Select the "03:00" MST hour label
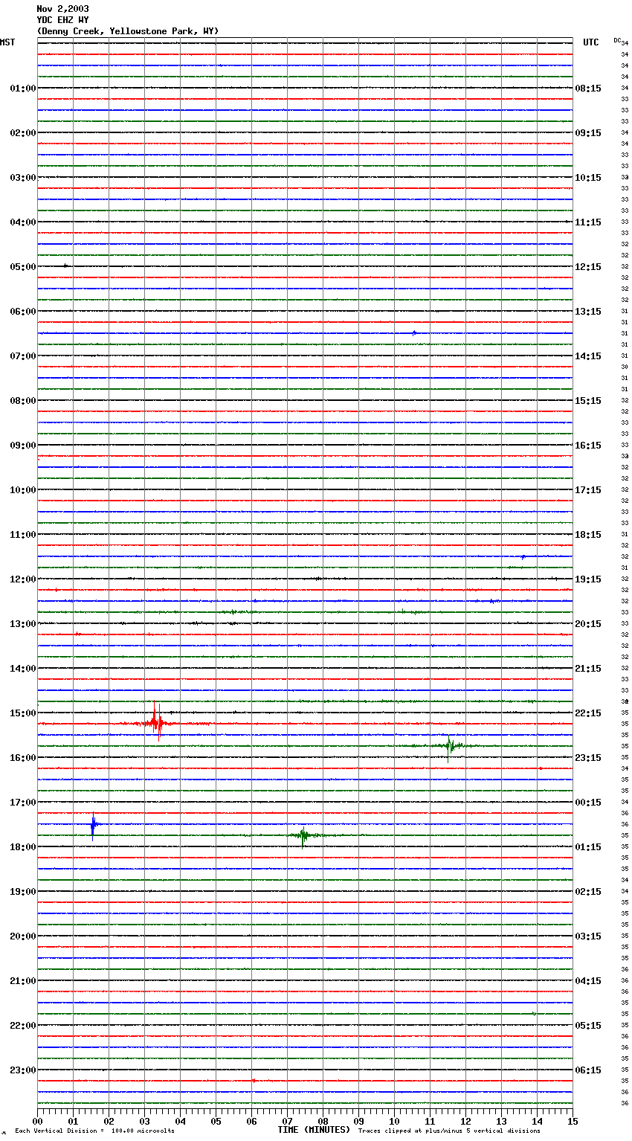The height and width of the screenshot is (1141, 632). coord(23,178)
